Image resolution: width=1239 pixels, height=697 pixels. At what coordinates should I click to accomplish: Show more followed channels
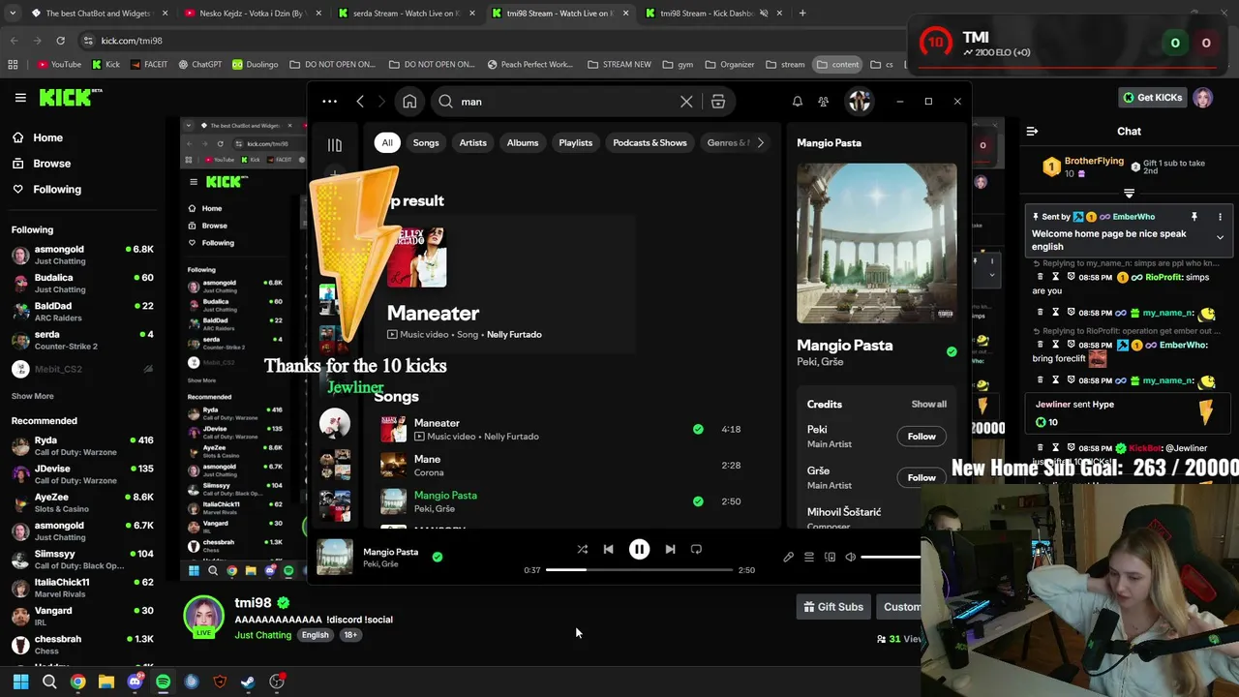pyautogui.click(x=32, y=396)
